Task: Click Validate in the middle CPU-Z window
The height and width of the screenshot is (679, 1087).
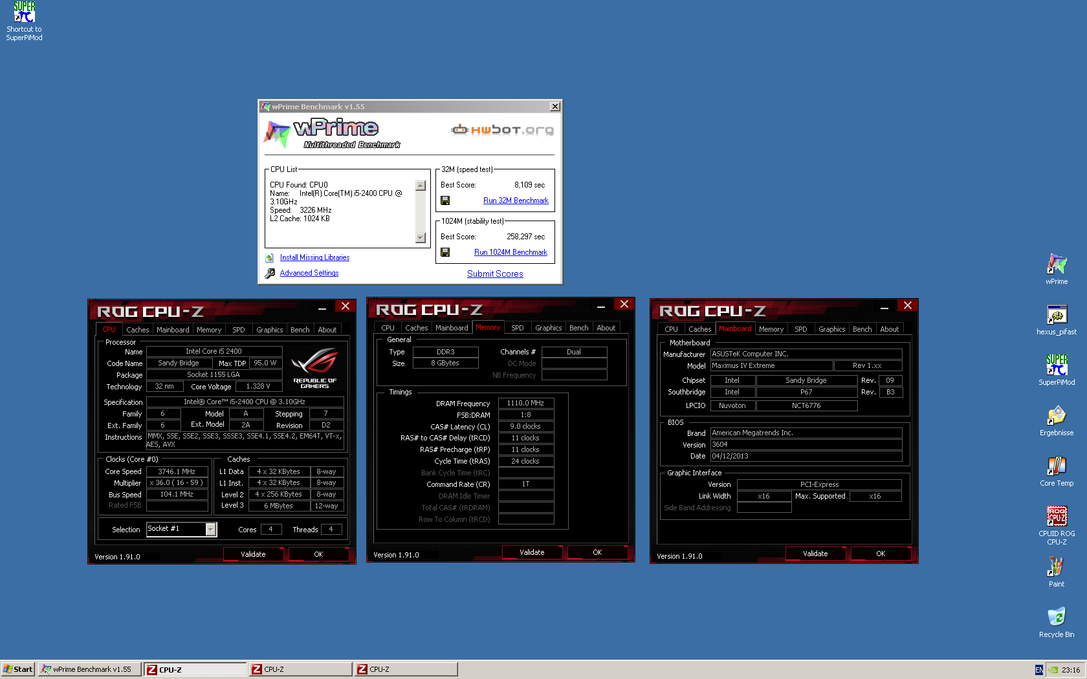Action: pyautogui.click(x=532, y=552)
